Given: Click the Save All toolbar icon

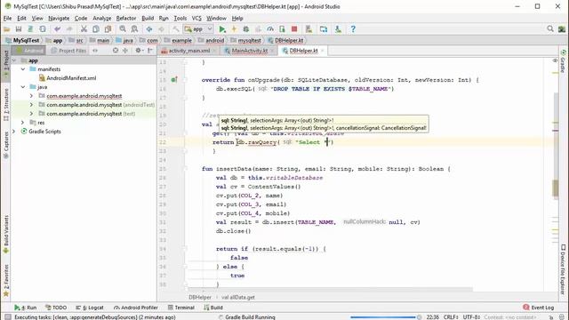Looking at the screenshot, I should [19, 29].
